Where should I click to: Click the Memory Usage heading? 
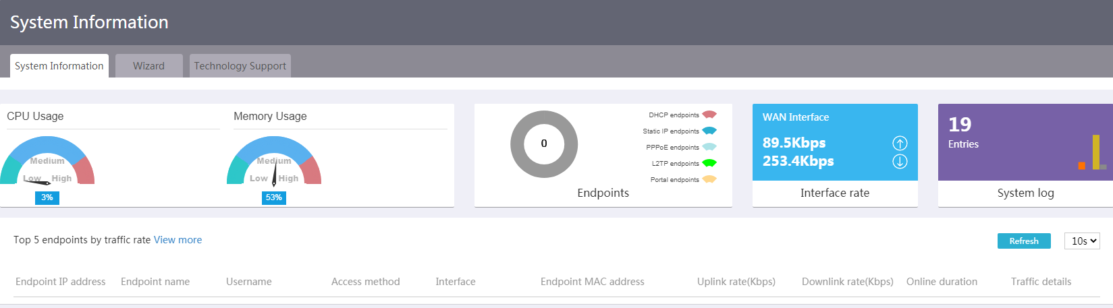pyautogui.click(x=270, y=117)
